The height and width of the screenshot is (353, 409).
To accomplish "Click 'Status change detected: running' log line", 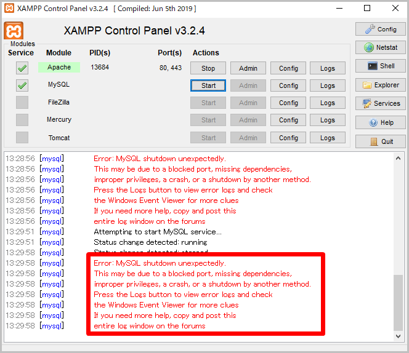I will 150,242.
